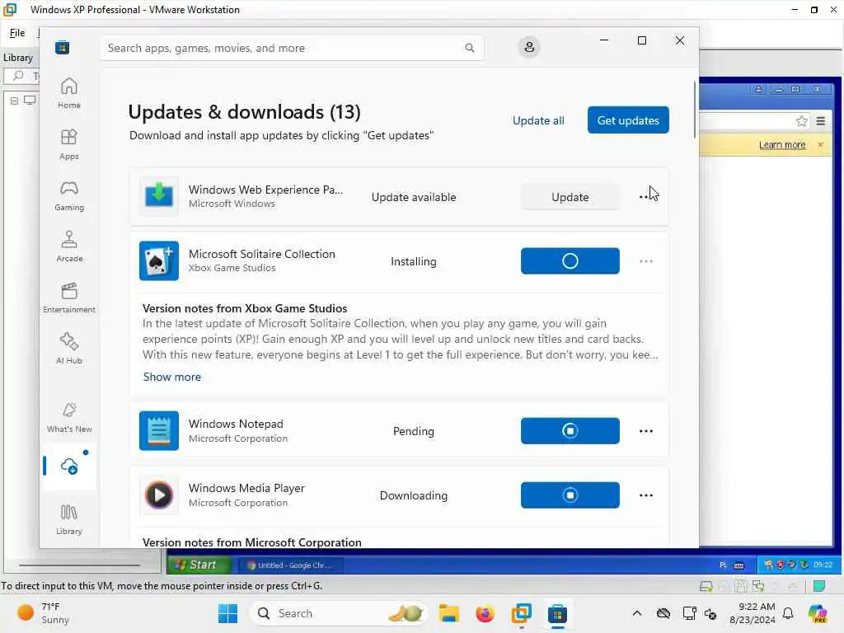
Task: Open the notifications bell
Action: tap(788, 613)
